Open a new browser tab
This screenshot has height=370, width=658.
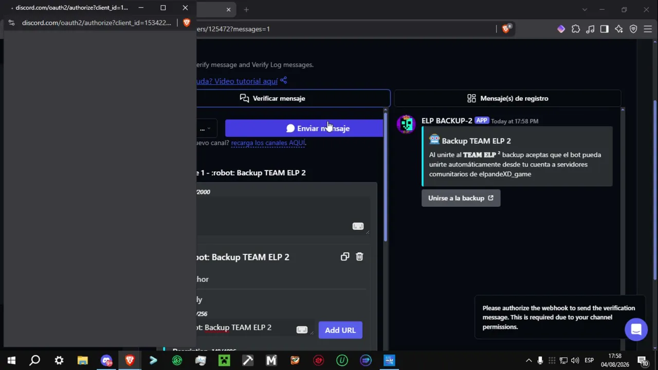click(x=246, y=9)
